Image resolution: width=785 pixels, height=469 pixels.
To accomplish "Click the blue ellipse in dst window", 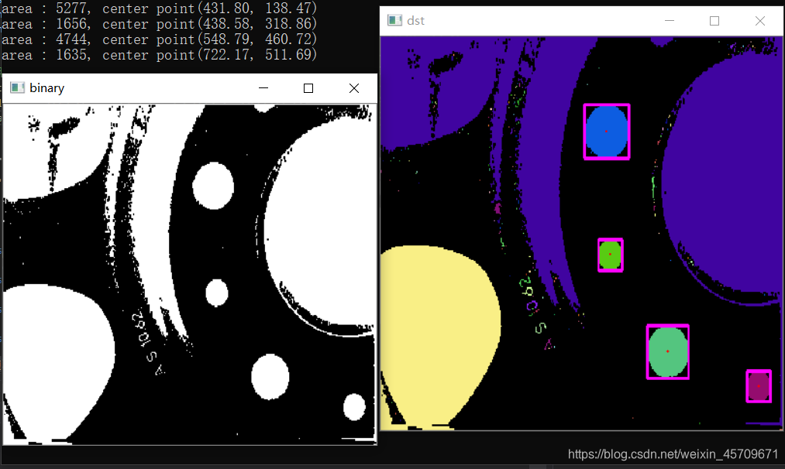I will click(607, 132).
